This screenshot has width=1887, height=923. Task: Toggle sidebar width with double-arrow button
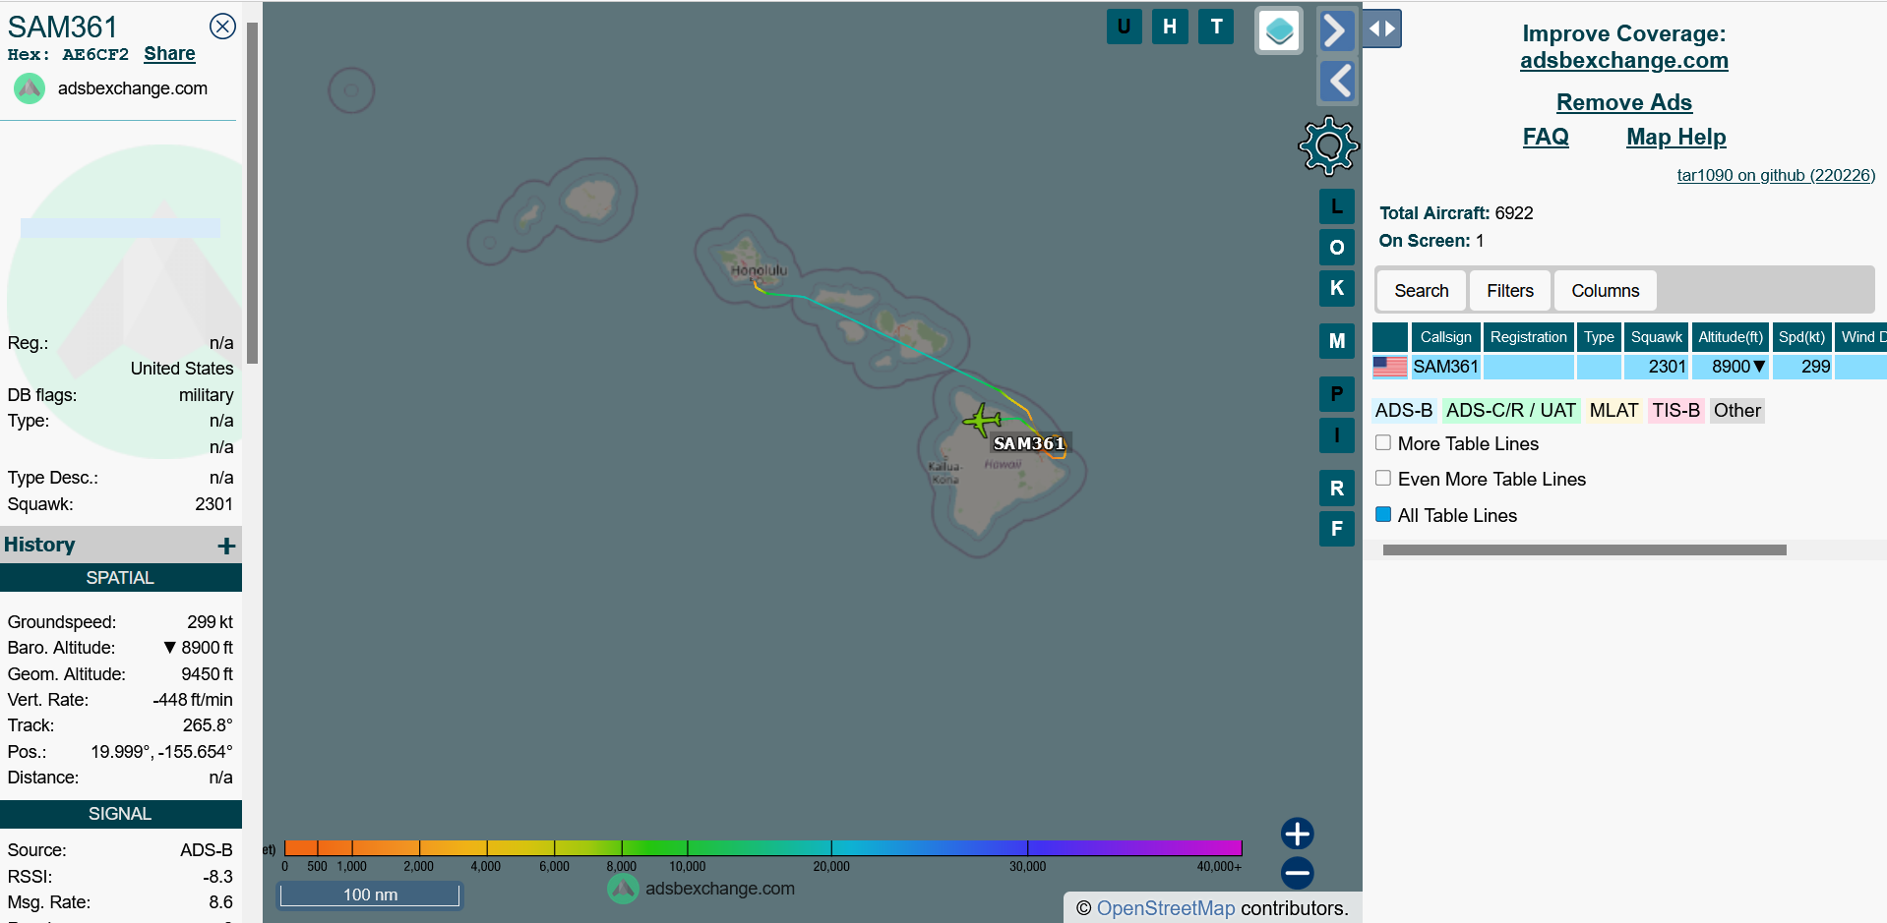click(1382, 29)
